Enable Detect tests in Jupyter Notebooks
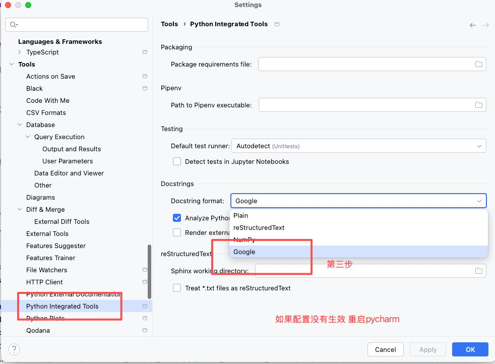The width and height of the screenshot is (495, 364). pos(177,161)
